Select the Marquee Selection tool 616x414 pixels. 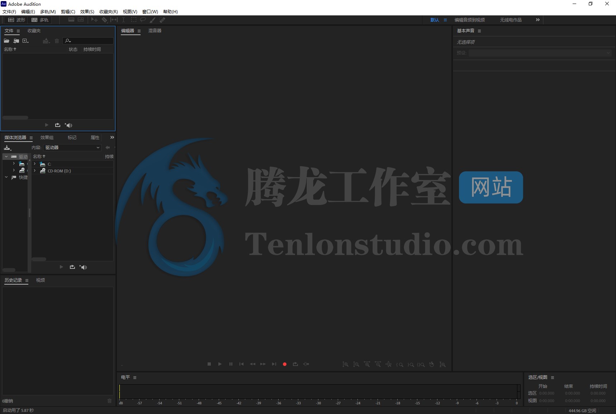133,20
